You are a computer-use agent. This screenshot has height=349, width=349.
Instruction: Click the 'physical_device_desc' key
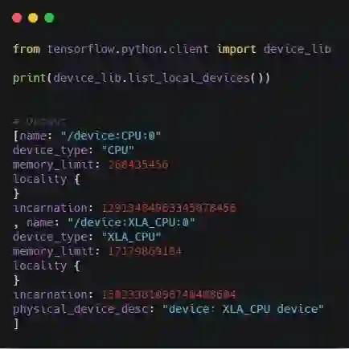(x=80, y=310)
